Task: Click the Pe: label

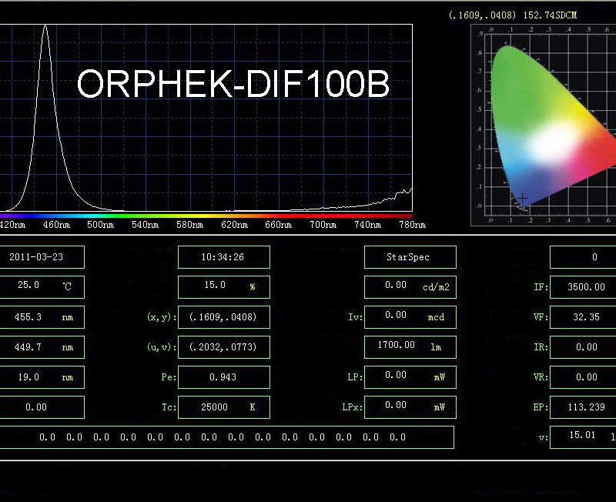Action: [x=169, y=377]
